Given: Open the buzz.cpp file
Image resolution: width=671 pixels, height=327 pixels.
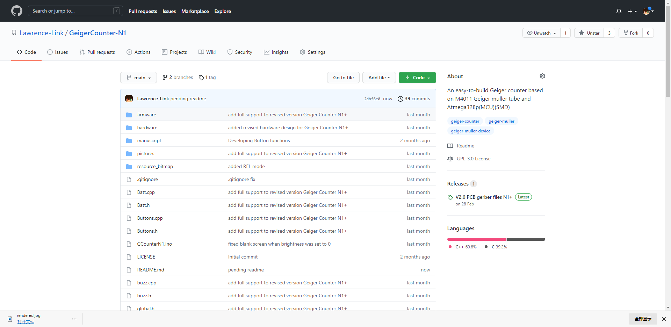Looking at the screenshot, I should (x=146, y=283).
